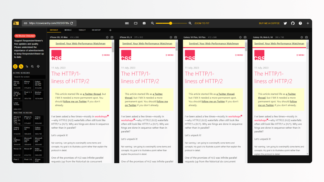Select the vertical layout view icon
This screenshot has width=324, height=182.
pos(127,23)
